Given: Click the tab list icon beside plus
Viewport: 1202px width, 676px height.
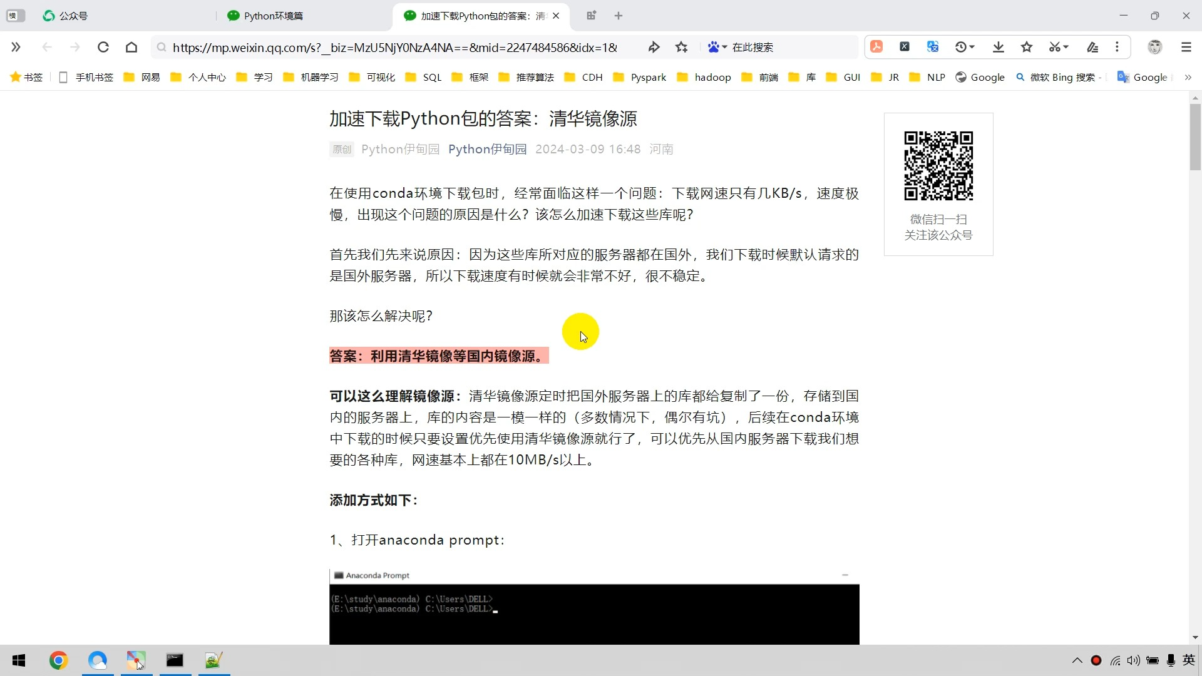Looking at the screenshot, I should pyautogui.click(x=592, y=16).
